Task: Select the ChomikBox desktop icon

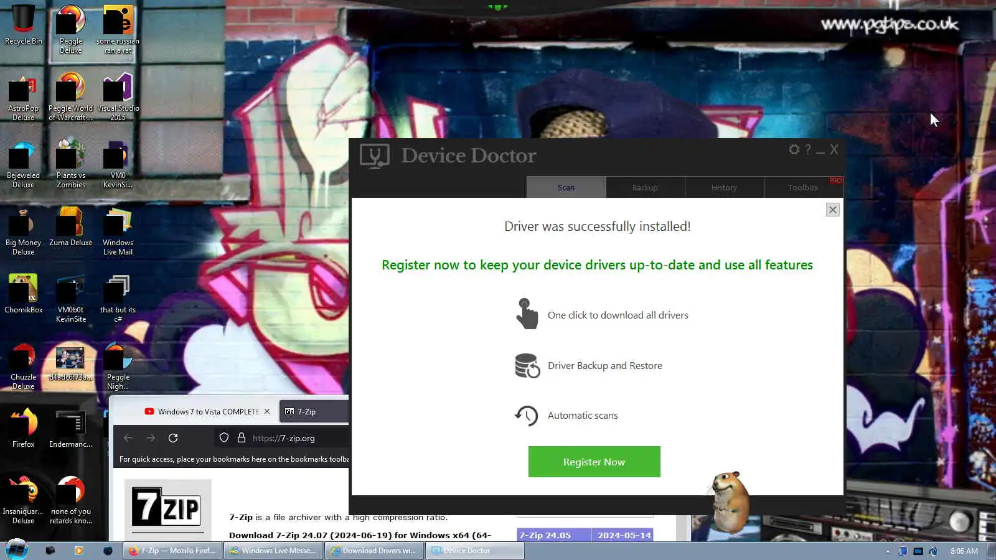Action: (24, 294)
